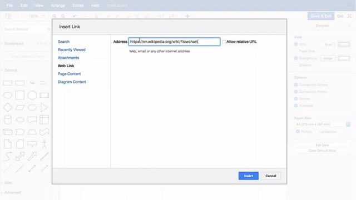The height and width of the screenshot is (200, 356).
Task: Click the grid color swatch
Action: (x=344, y=44)
